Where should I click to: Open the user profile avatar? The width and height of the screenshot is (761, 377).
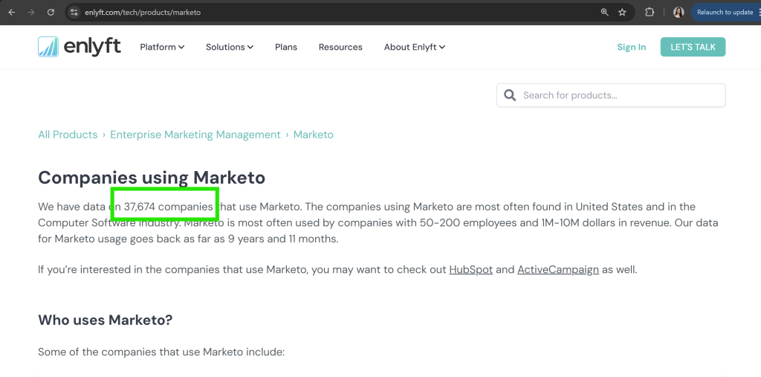(x=678, y=13)
